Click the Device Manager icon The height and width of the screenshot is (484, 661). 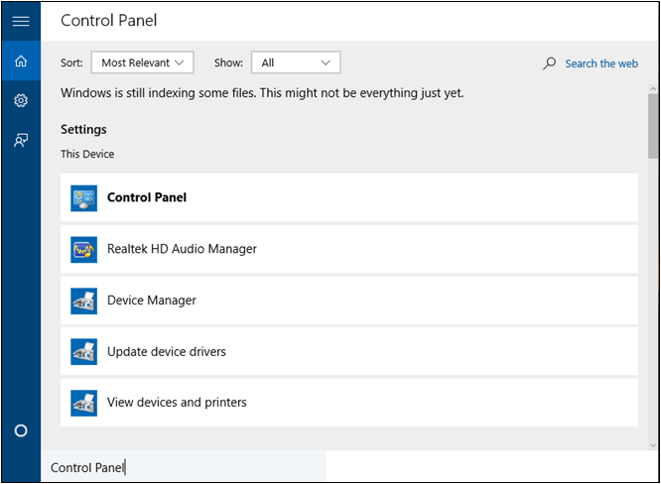pyautogui.click(x=84, y=301)
